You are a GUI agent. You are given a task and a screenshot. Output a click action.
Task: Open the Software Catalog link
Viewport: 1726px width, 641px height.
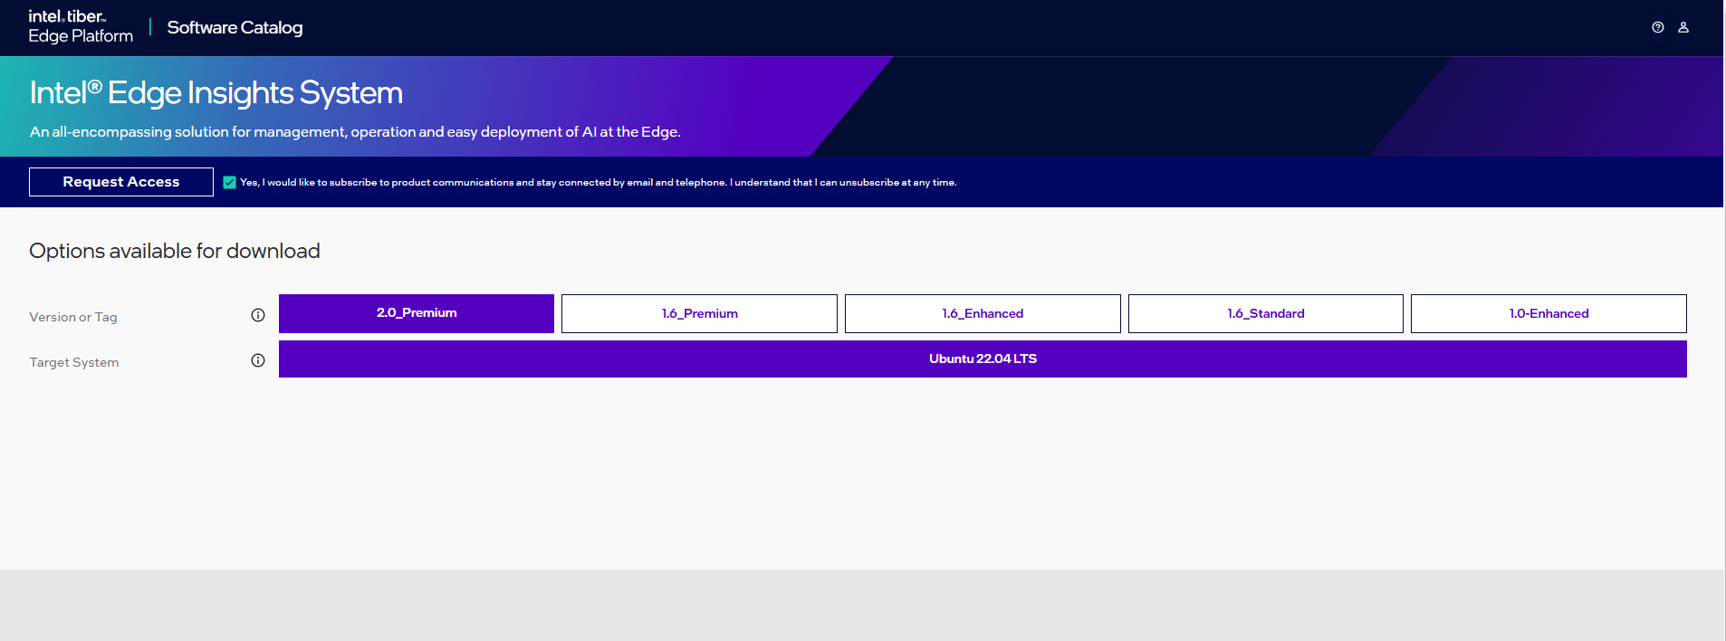pos(235,27)
